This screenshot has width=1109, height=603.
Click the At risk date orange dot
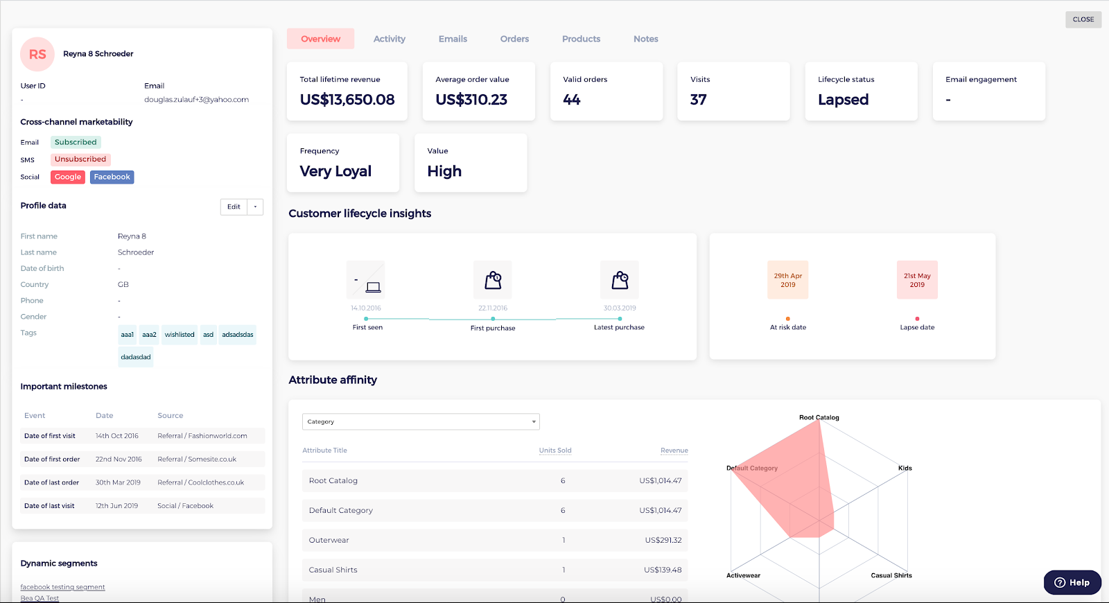[788, 319]
